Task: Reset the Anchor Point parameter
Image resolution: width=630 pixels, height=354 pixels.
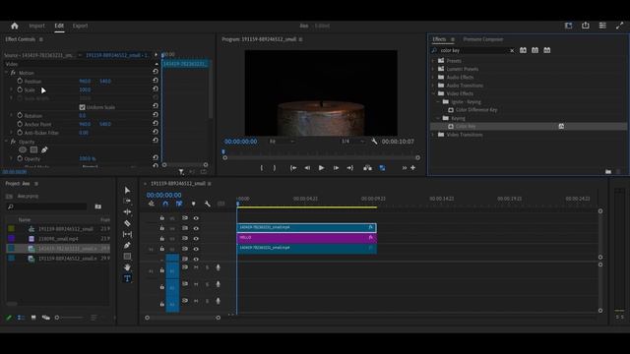Action: 156,124
